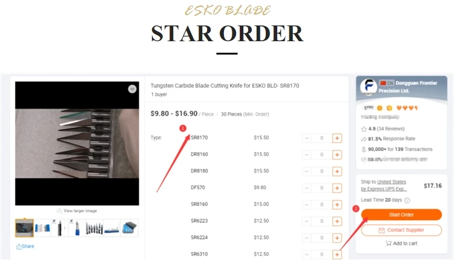Open Dongguan Frontier Precision Ltd. supplier name
This screenshot has height=260, width=454.
coord(408,87)
